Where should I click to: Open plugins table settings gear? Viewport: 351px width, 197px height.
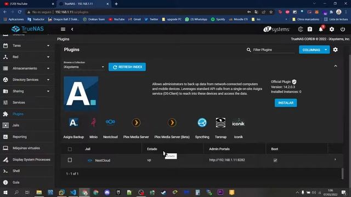pos(335,50)
